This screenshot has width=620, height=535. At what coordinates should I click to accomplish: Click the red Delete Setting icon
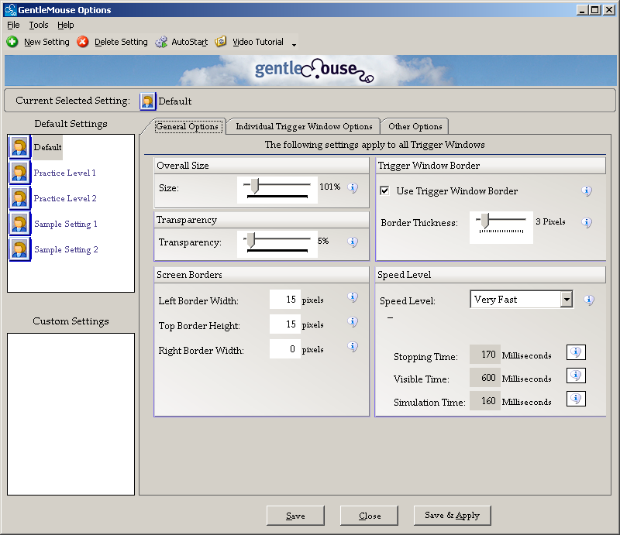click(x=83, y=42)
